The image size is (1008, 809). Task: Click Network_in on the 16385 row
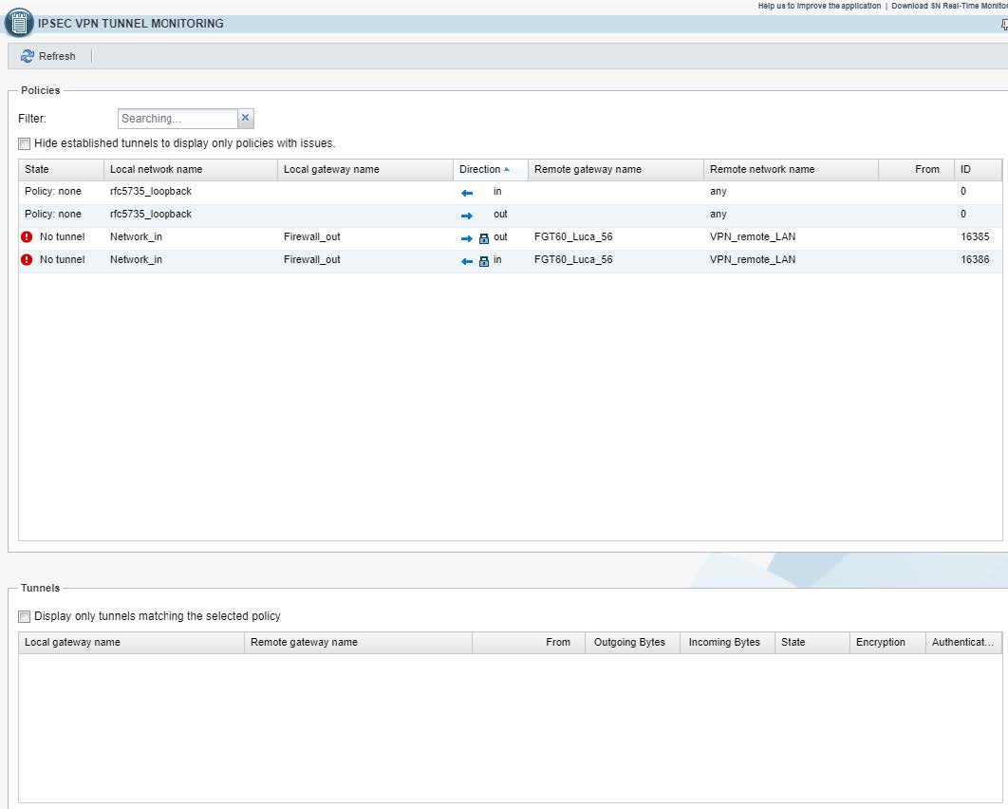(x=136, y=237)
